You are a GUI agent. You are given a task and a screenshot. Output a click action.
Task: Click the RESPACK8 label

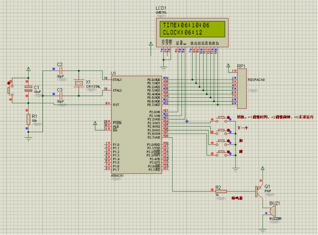tap(256, 80)
